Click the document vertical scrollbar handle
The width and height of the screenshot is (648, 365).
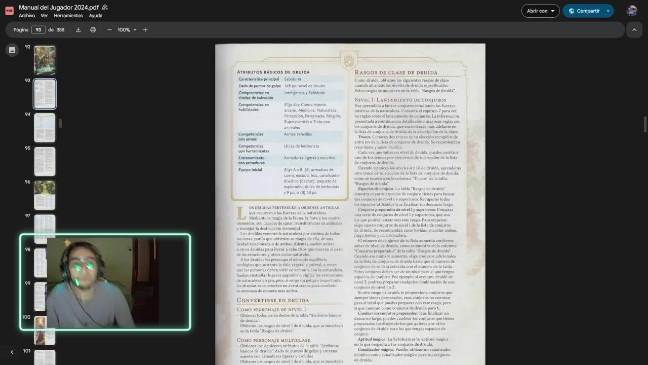[x=645, y=123]
